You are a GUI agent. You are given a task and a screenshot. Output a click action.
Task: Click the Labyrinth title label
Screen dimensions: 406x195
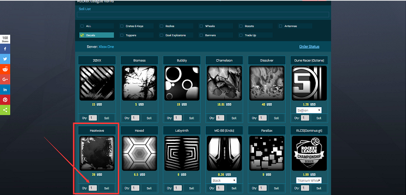[182, 131]
